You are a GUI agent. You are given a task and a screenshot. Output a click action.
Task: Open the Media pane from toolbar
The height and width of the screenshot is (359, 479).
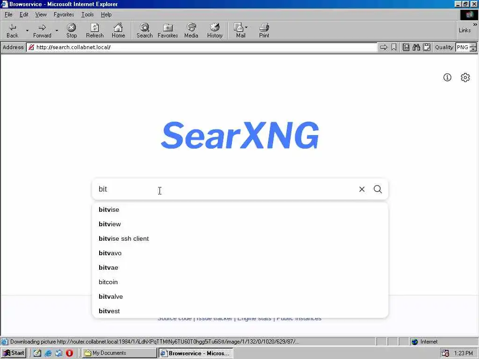(191, 30)
